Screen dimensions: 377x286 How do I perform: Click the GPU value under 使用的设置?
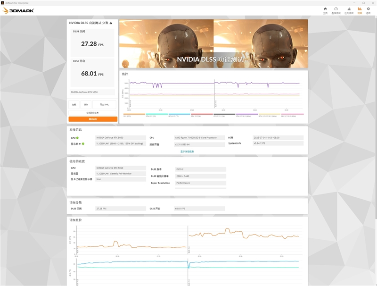click(121, 168)
